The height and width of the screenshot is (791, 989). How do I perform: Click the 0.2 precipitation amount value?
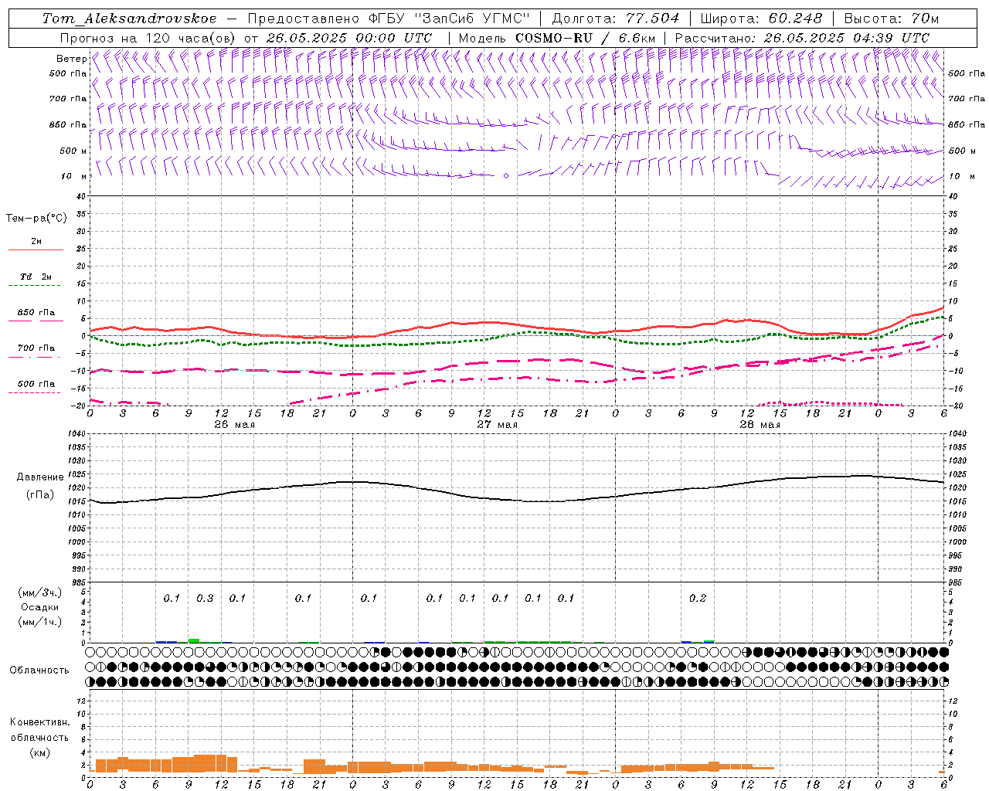click(x=698, y=599)
